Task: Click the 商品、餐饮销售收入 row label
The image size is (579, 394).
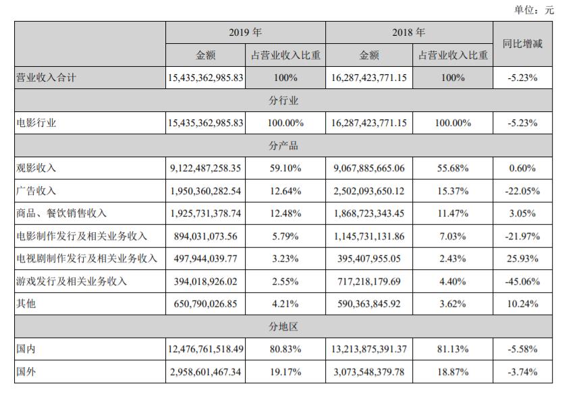Action: tap(61, 213)
